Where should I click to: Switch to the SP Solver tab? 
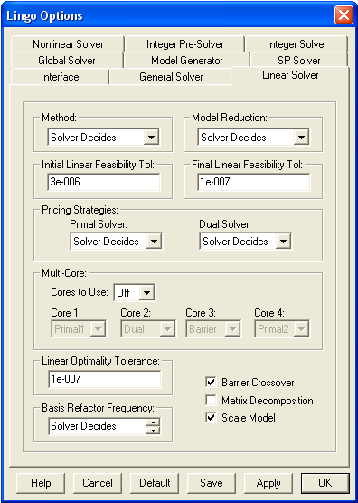tap(299, 61)
